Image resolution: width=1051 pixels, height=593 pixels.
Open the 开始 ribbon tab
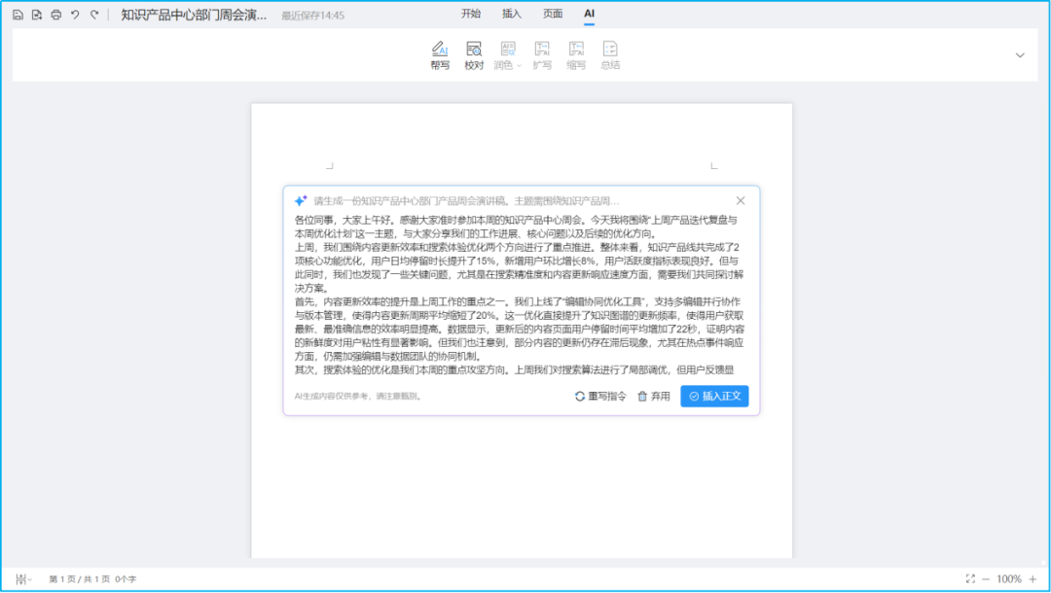click(x=470, y=14)
